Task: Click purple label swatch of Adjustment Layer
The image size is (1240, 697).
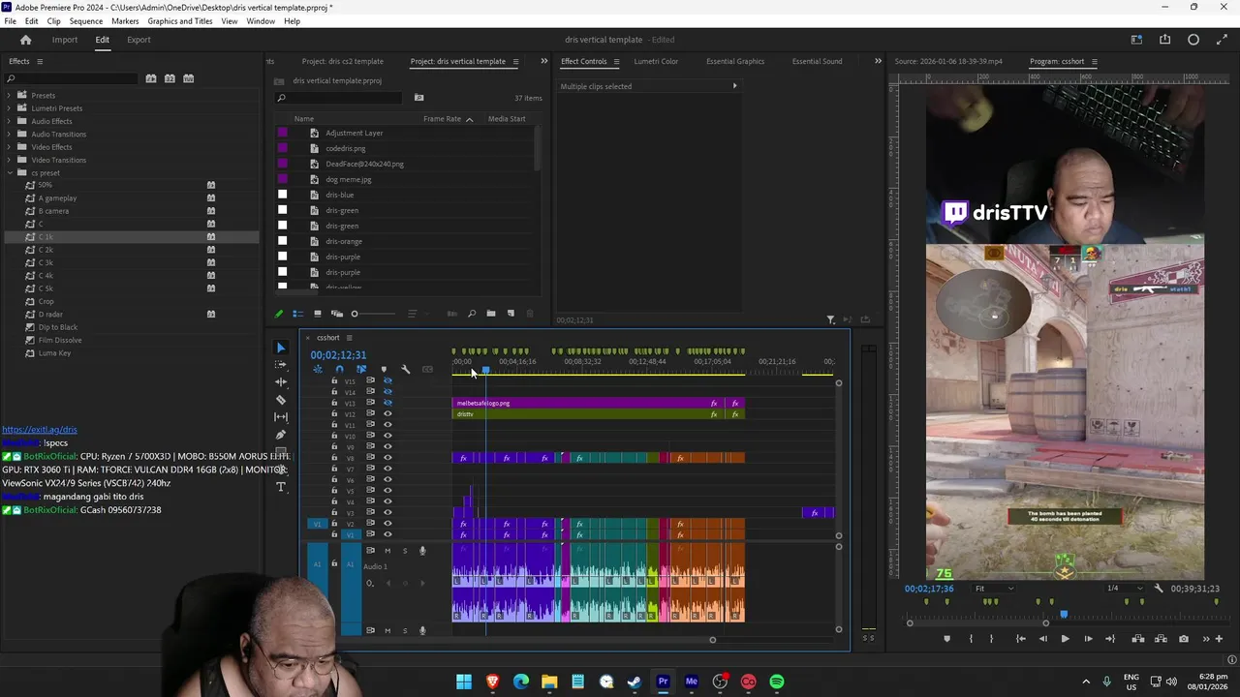Action: pyautogui.click(x=282, y=133)
